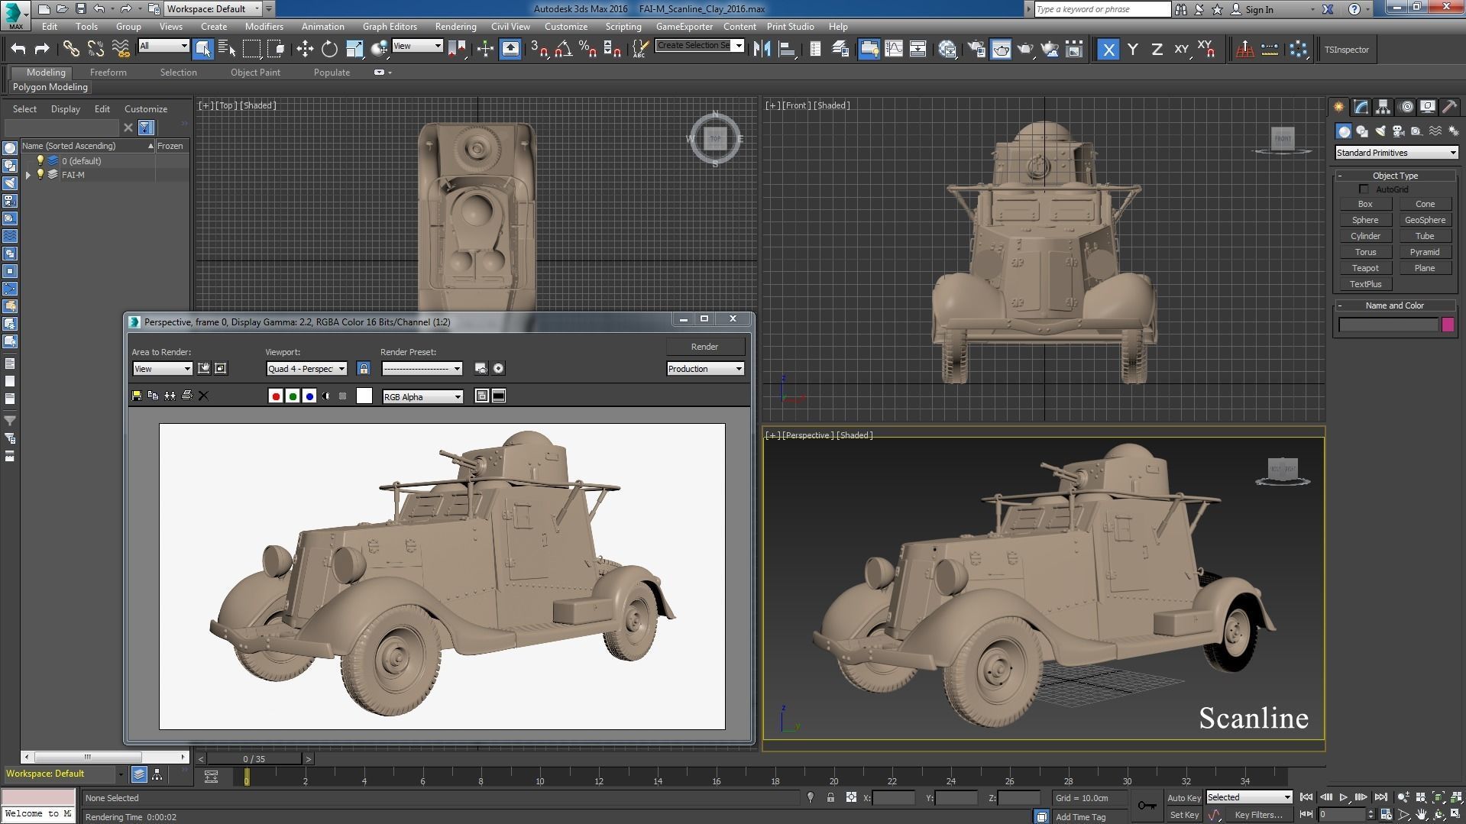Screen dimensions: 1466x824
Task: Switch to the Object Paint ribbon tab
Action: (255, 73)
